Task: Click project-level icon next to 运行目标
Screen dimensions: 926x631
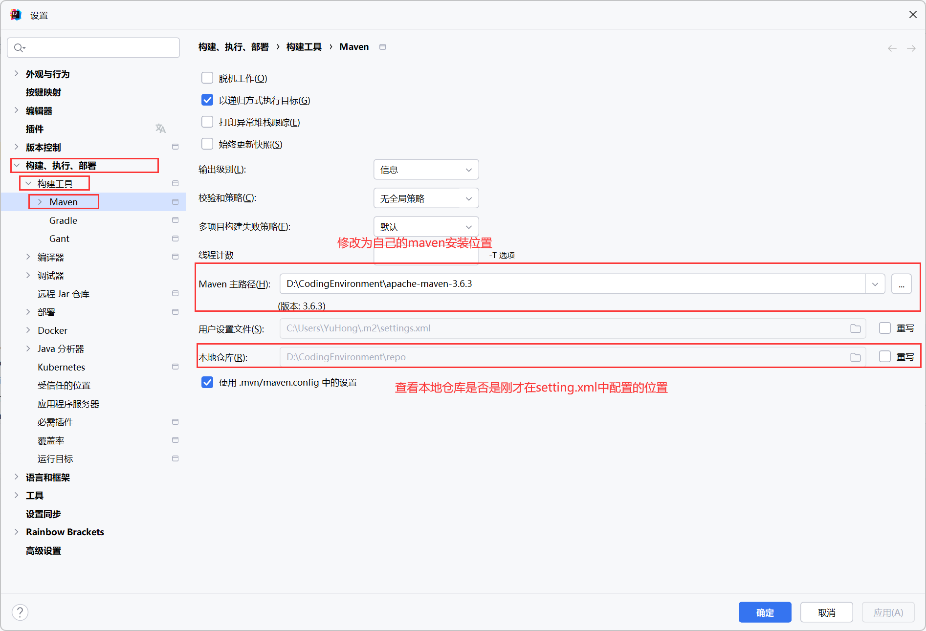Action: [x=176, y=458]
